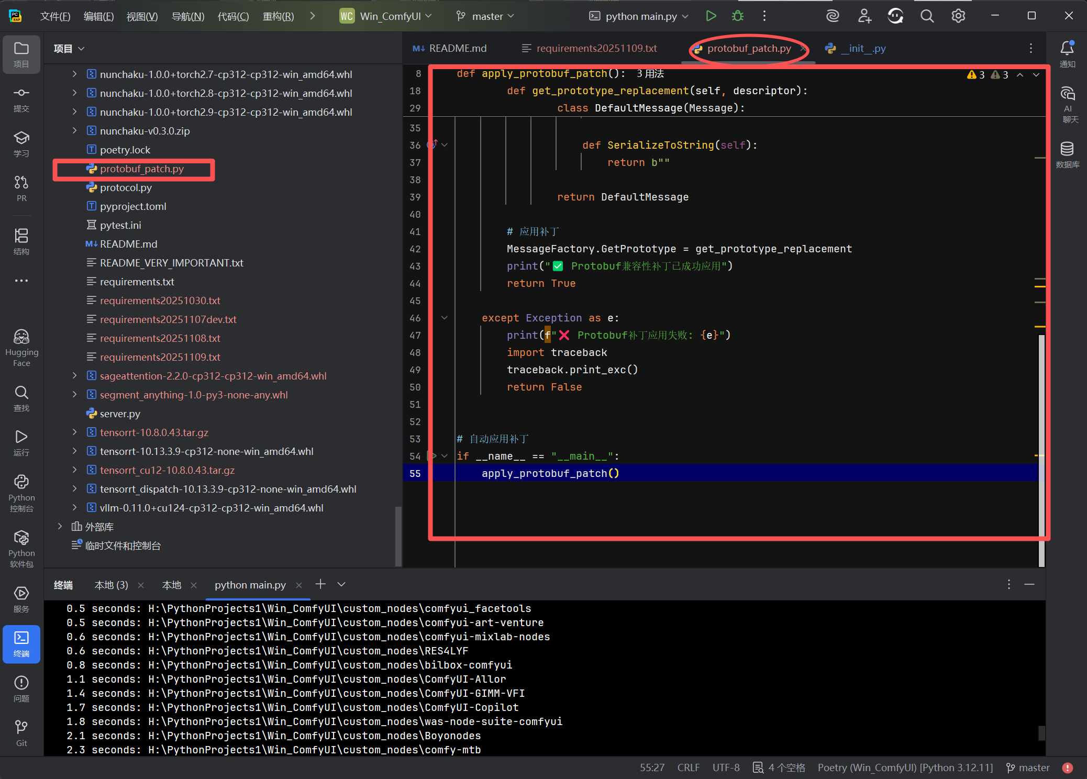Select server.py in project tree
This screenshot has height=779, width=1087.
coord(120,414)
